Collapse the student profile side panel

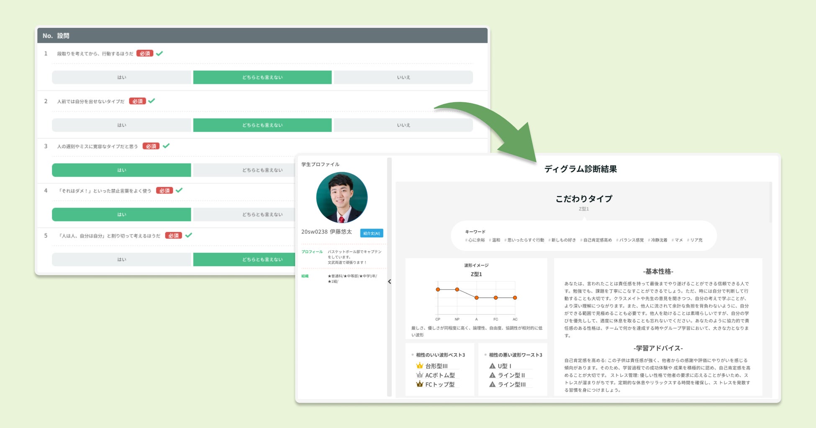390,281
